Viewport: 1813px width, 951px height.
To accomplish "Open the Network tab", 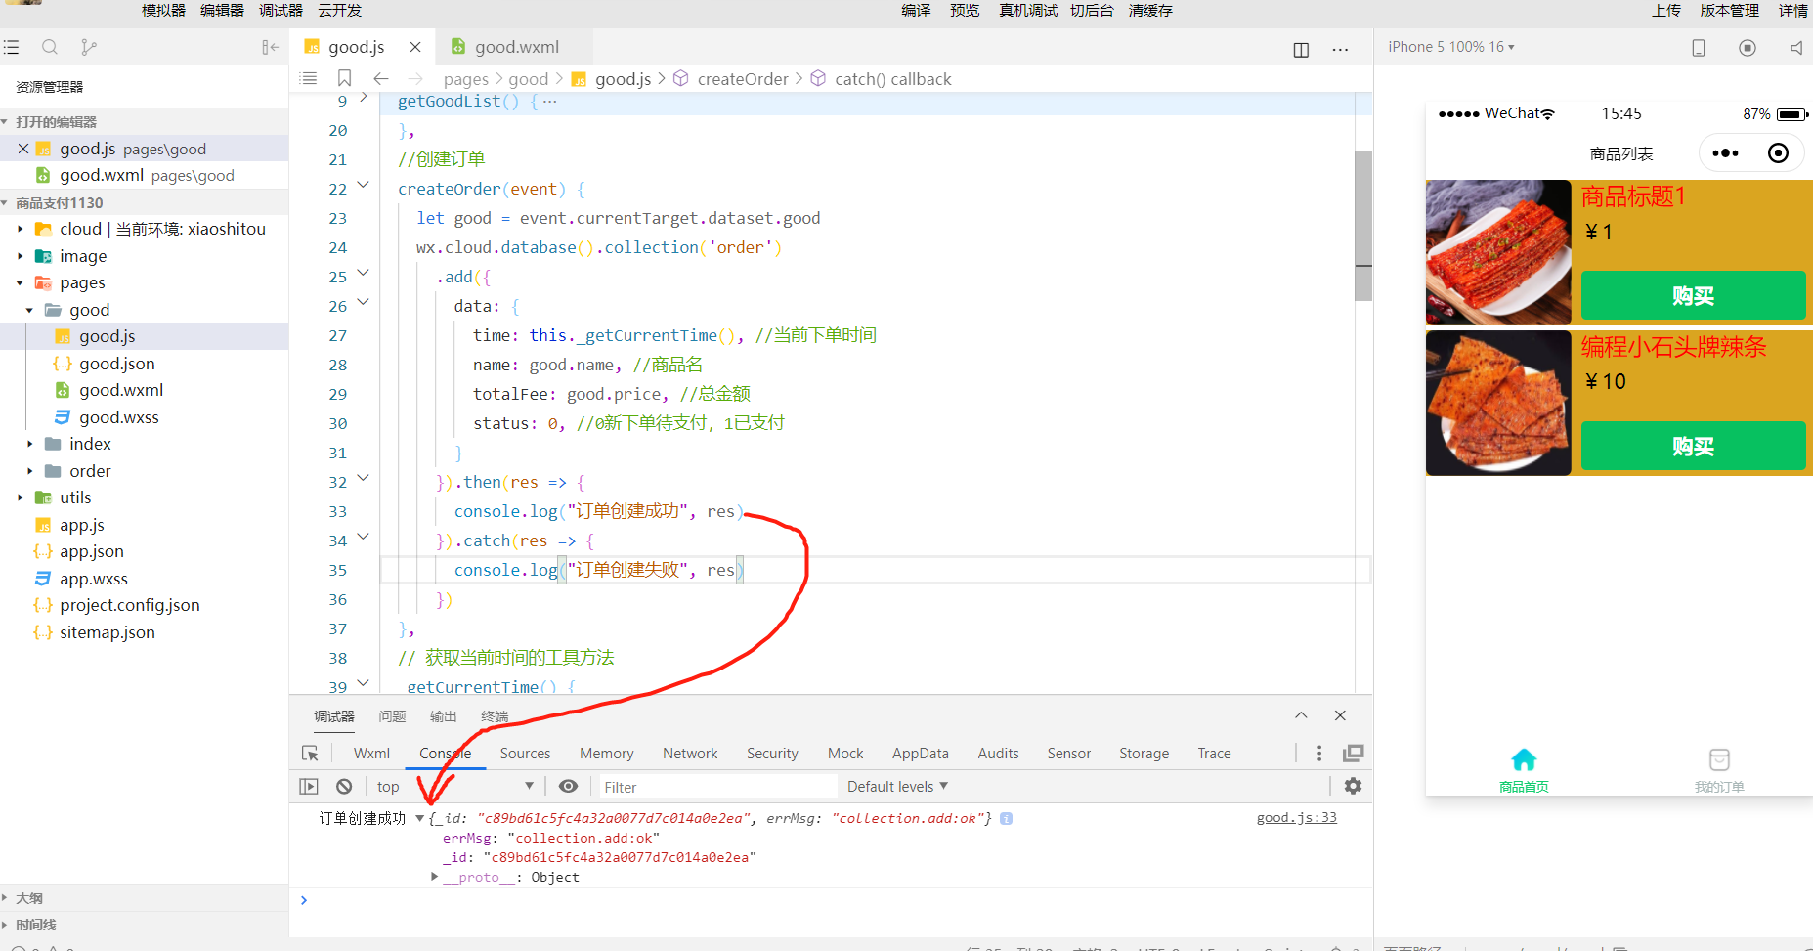I will click(690, 753).
